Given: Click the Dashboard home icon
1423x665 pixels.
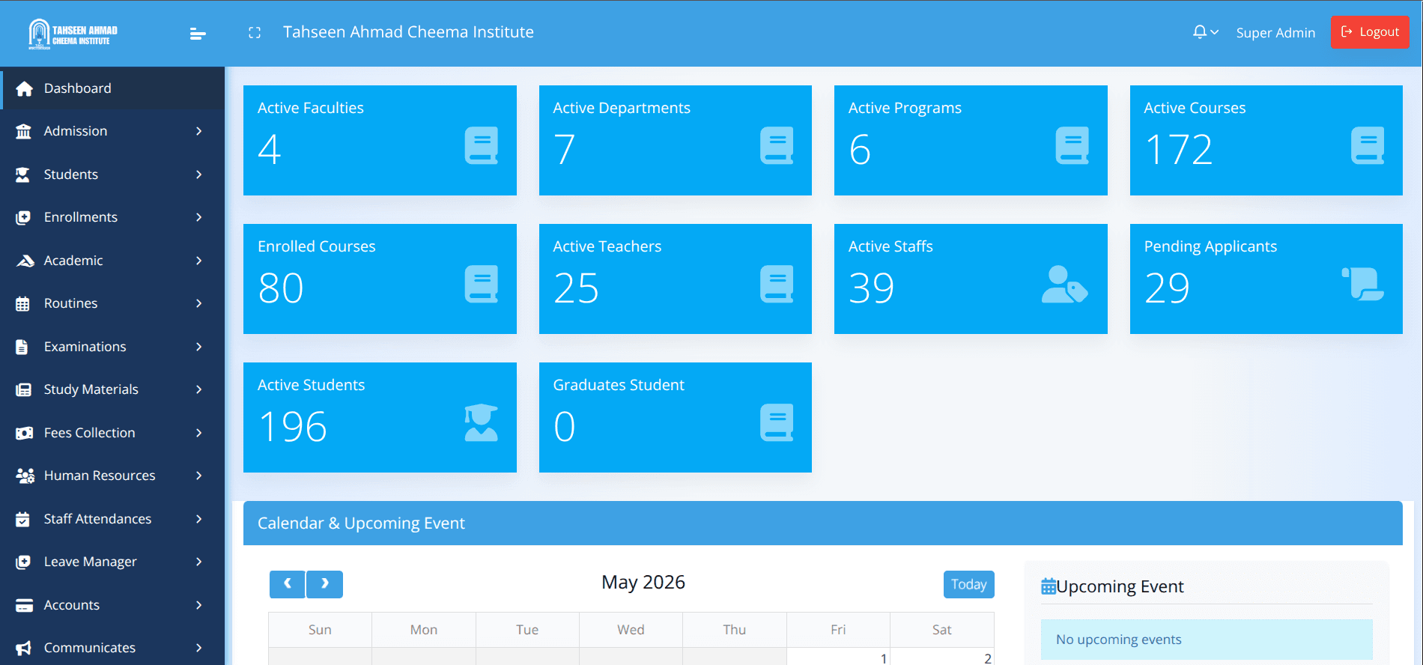Looking at the screenshot, I should tap(24, 88).
